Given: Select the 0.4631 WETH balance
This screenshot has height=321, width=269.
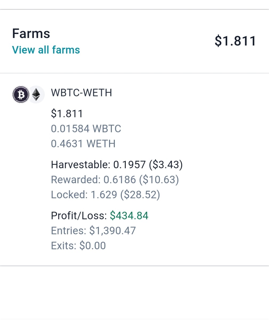Looking at the screenshot, I should click(83, 144).
